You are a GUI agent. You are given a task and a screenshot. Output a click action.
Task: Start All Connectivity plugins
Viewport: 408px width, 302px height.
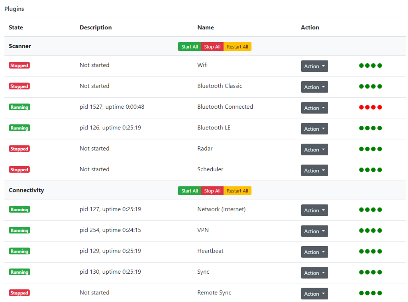pyautogui.click(x=189, y=191)
